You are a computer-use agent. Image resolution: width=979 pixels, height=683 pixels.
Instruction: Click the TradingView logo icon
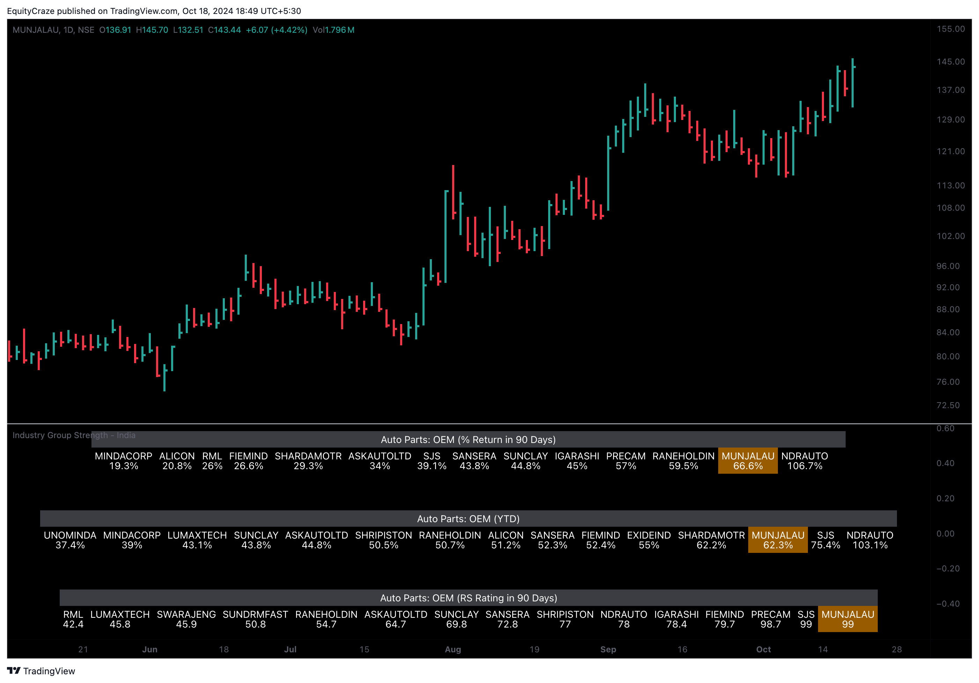tap(14, 671)
